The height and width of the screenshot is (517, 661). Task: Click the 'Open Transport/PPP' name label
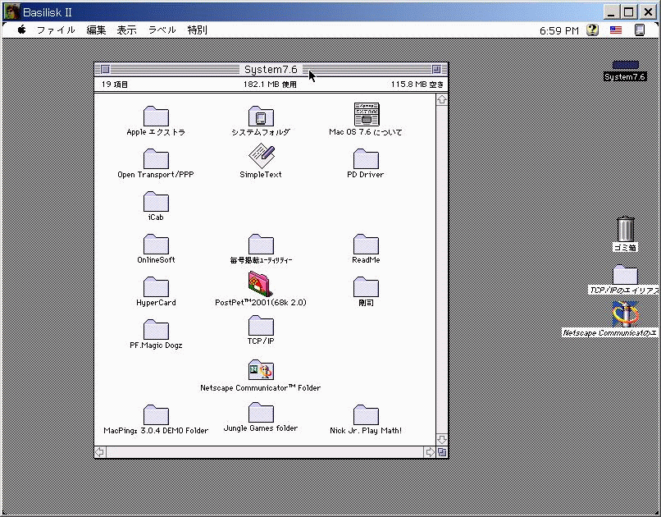156,175
